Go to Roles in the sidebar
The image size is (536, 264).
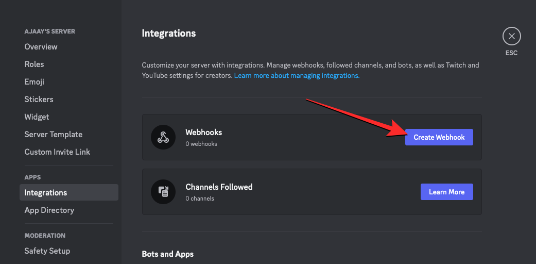point(34,64)
